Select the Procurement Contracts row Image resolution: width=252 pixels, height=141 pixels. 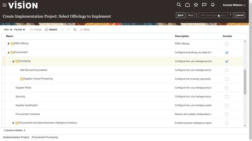[122, 114]
